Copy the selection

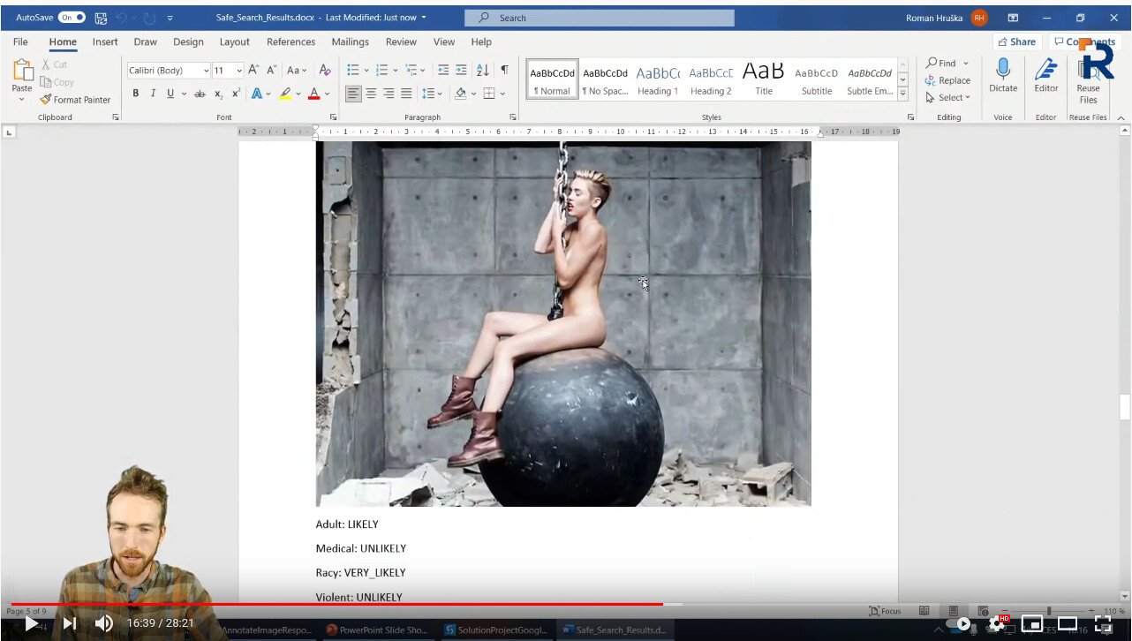tap(57, 82)
